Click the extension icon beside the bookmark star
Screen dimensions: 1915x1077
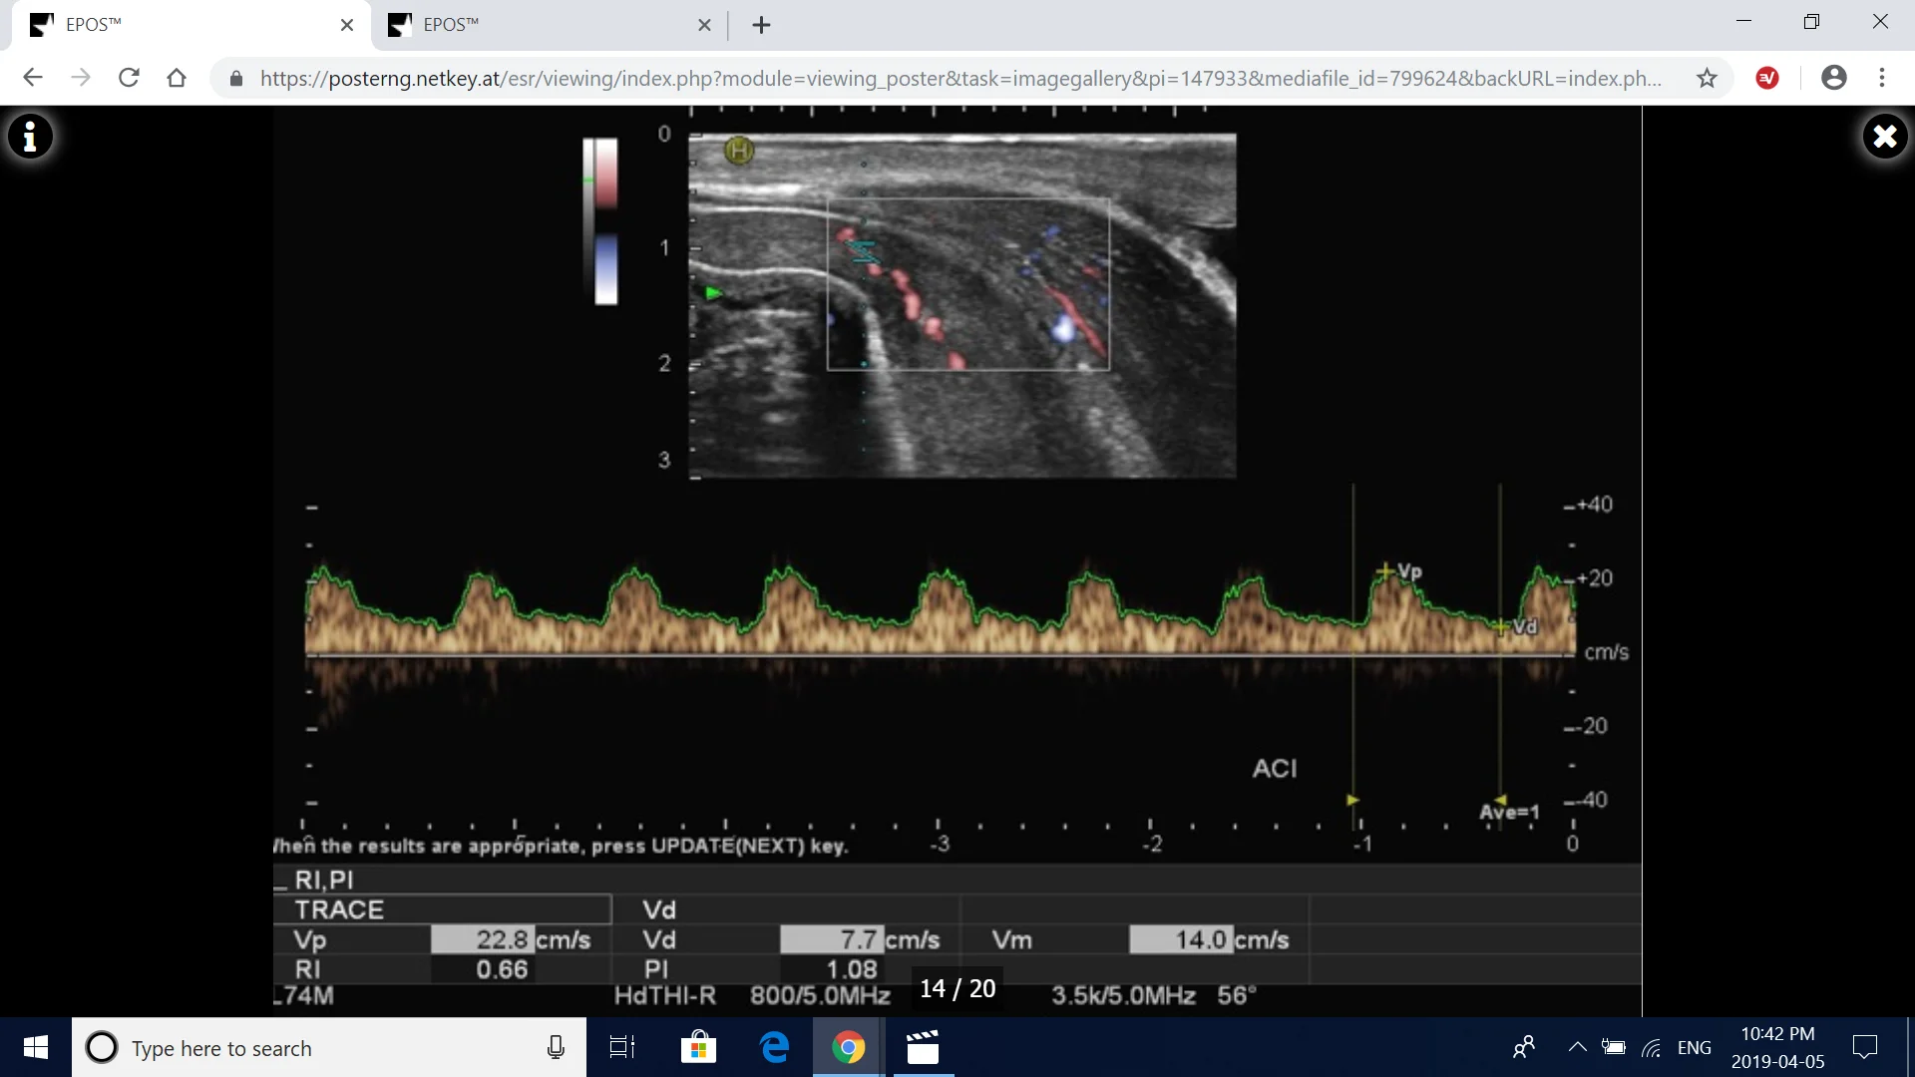coord(1767,78)
